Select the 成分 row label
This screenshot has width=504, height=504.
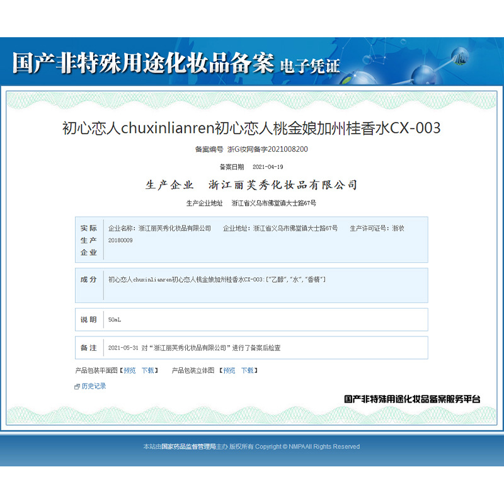(x=89, y=279)
